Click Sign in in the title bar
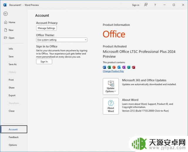Image resolution: width=188 pixels, height=152 pixels. pyautogui.click(x=136, y=5)
